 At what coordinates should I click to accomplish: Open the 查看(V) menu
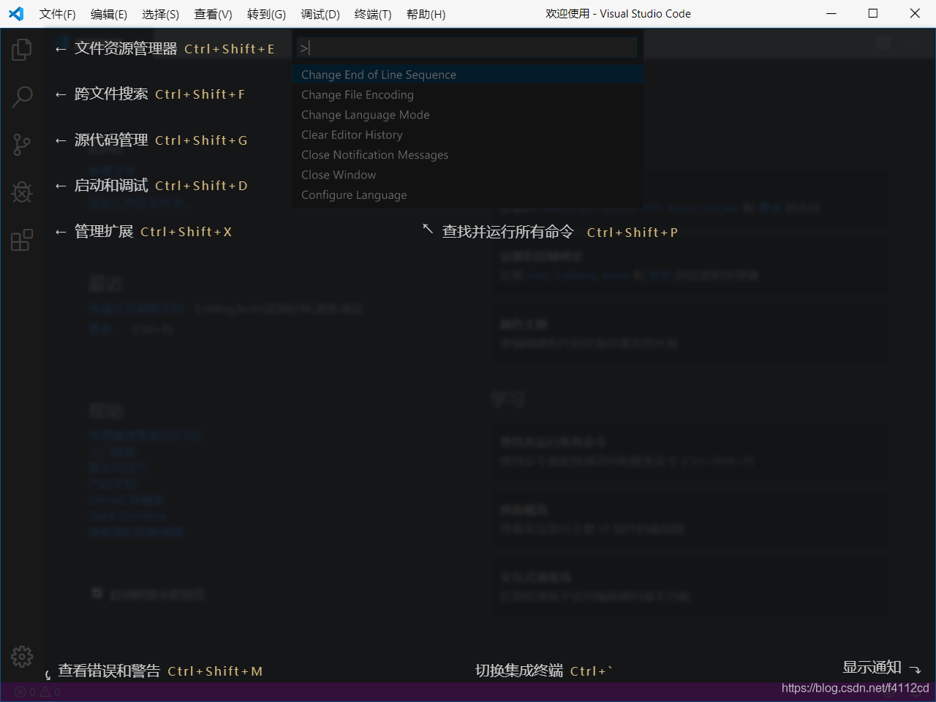point(214,14)
